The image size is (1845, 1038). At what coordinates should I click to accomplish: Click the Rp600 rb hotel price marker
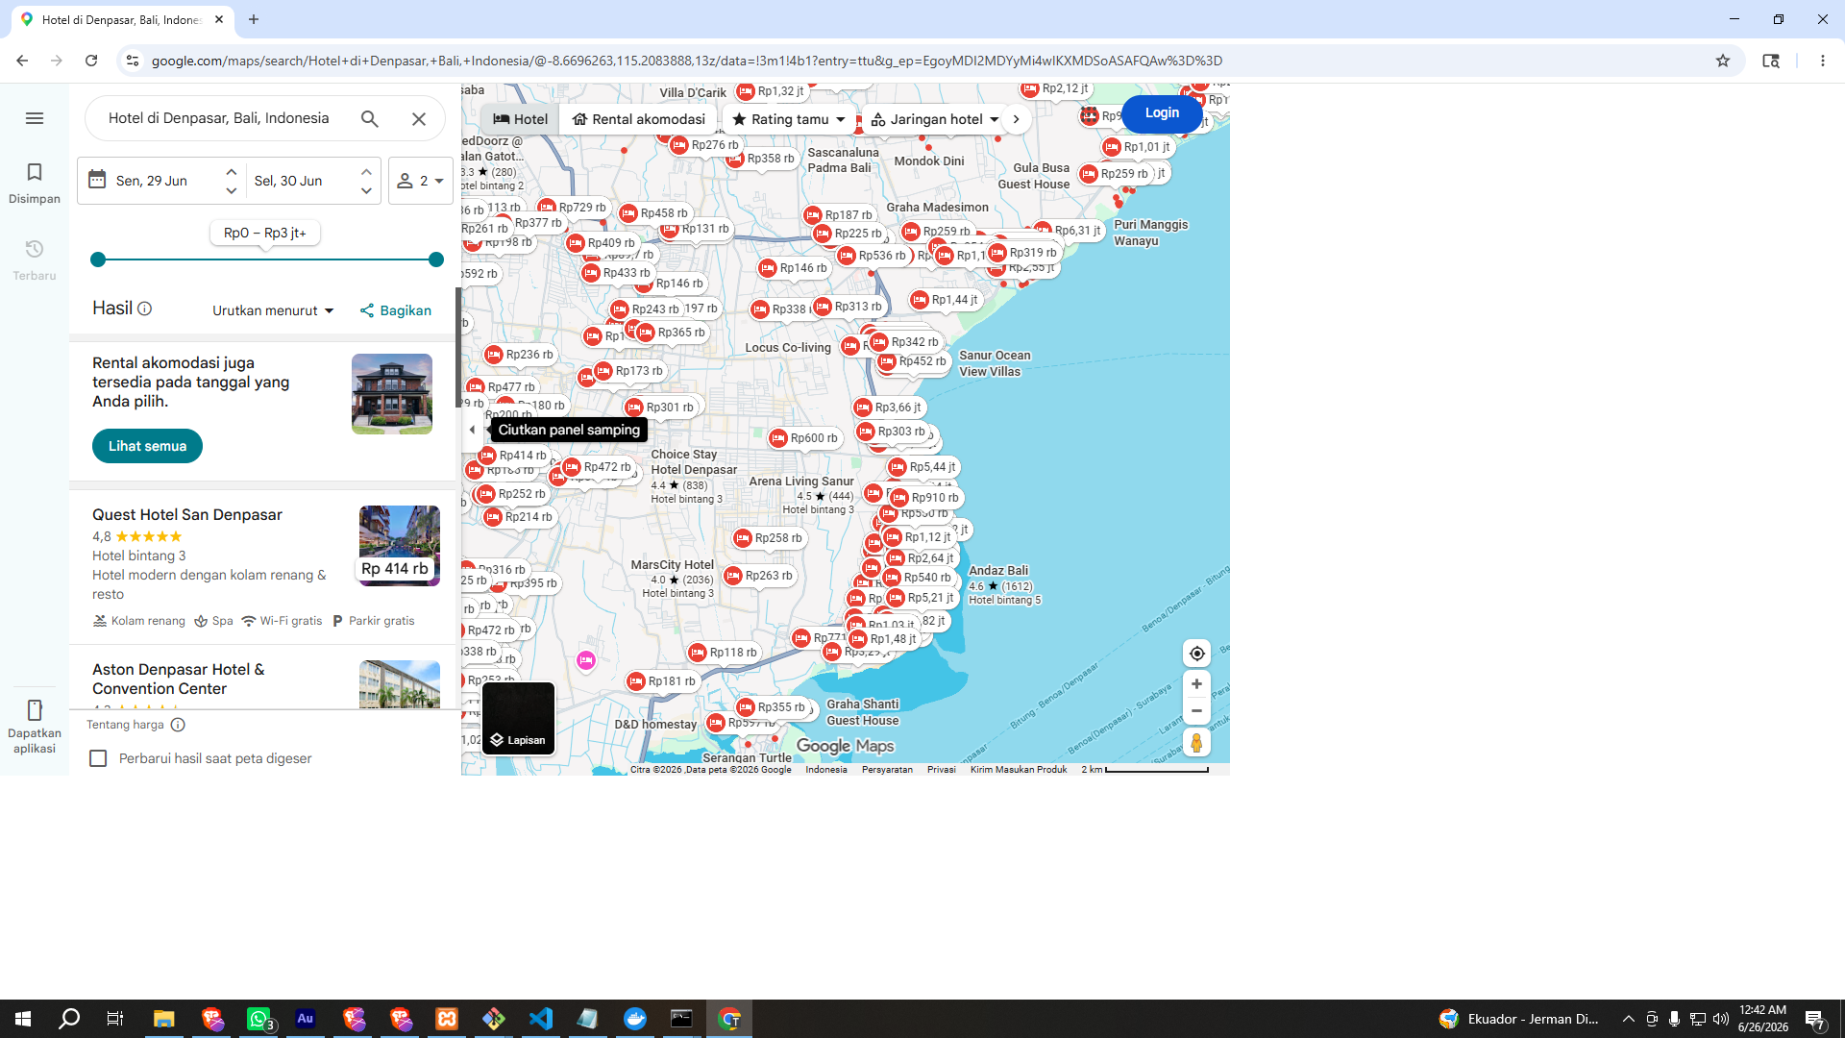(x=804, y=438)
